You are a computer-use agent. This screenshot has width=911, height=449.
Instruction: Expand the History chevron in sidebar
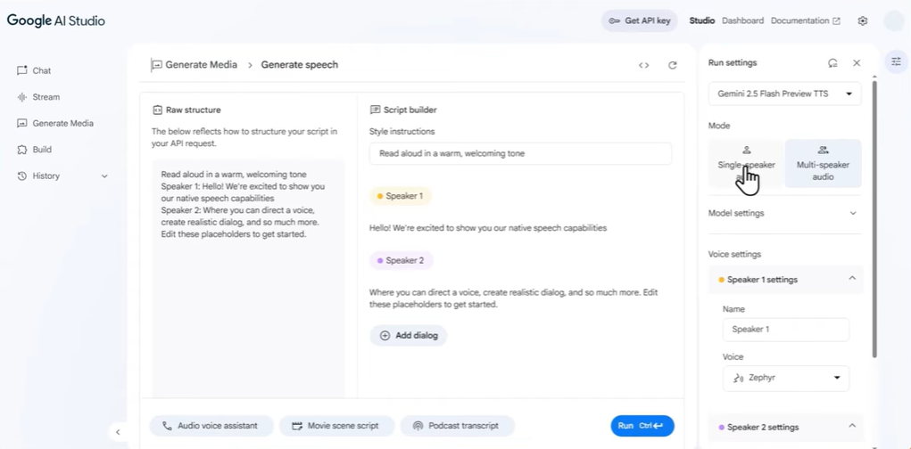point(104,176)
